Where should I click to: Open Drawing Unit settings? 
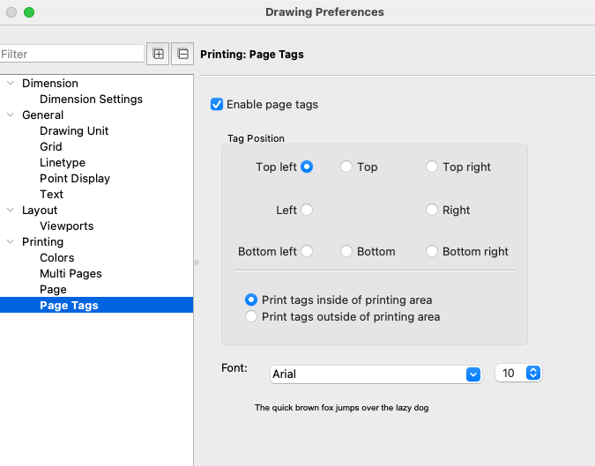coord(74,130)
